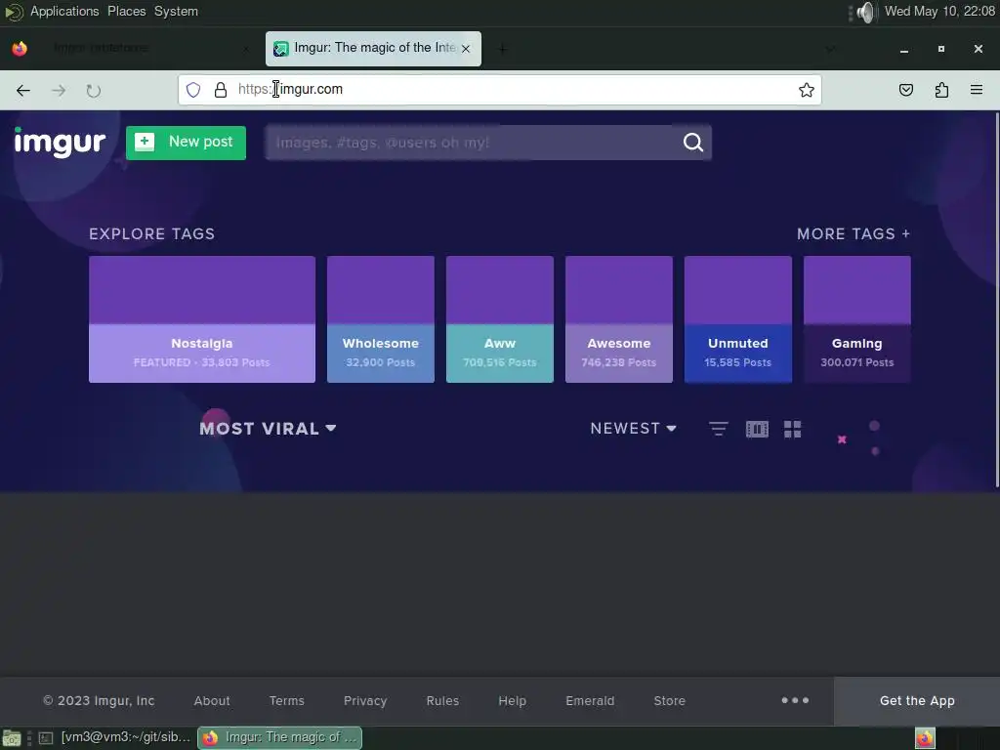Click the site security padlock icon
Viewport: 1000px width, 750px height.
point(221,90)
